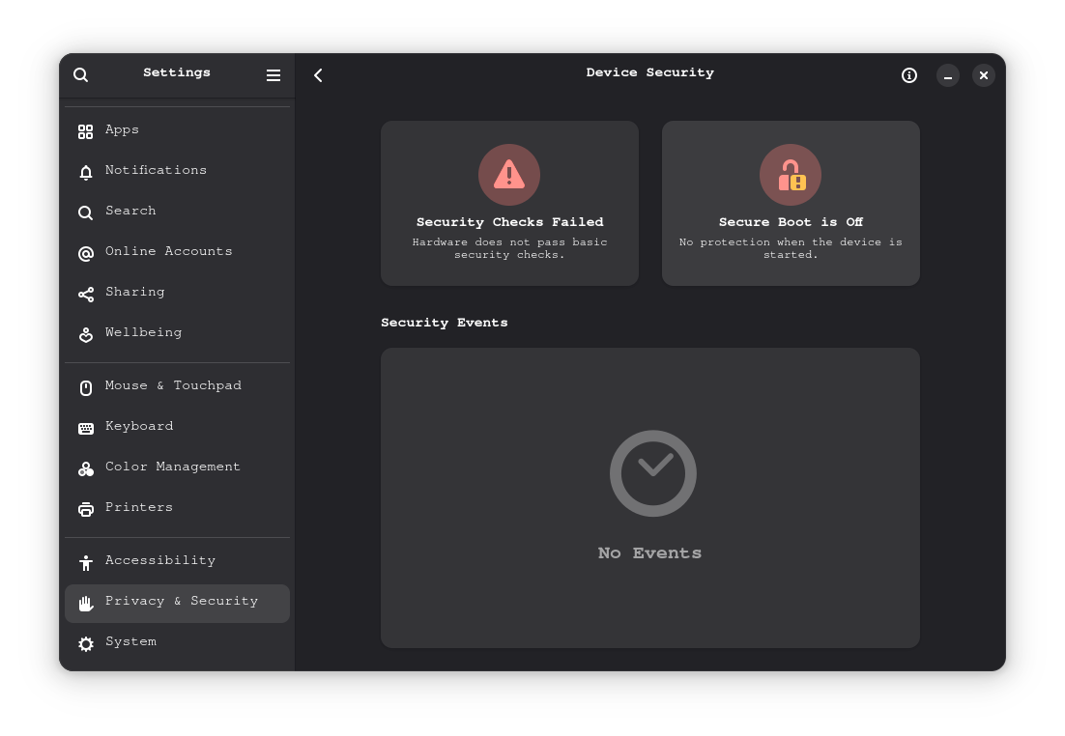Select Notifications in the sidebar
This screenshot has width=1065, height=736.
click(x=177, y=171)
